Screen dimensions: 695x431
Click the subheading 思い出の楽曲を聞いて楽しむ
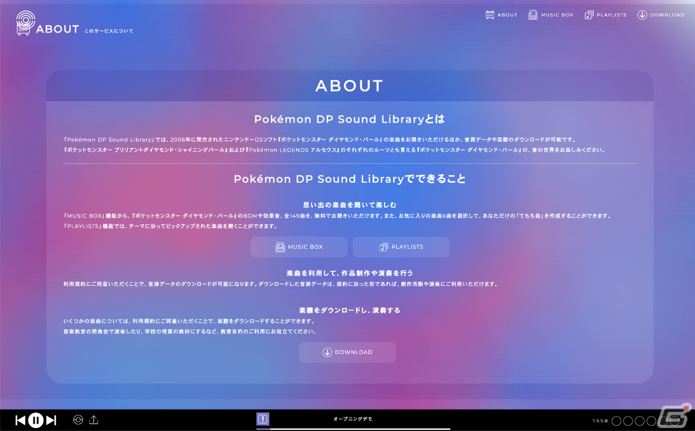tap(350, 205)
